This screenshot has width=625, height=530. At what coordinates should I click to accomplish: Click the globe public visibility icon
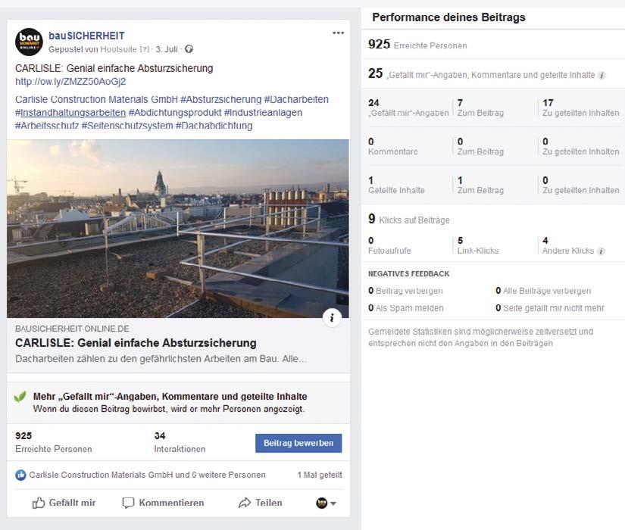(x=189, y=49)
